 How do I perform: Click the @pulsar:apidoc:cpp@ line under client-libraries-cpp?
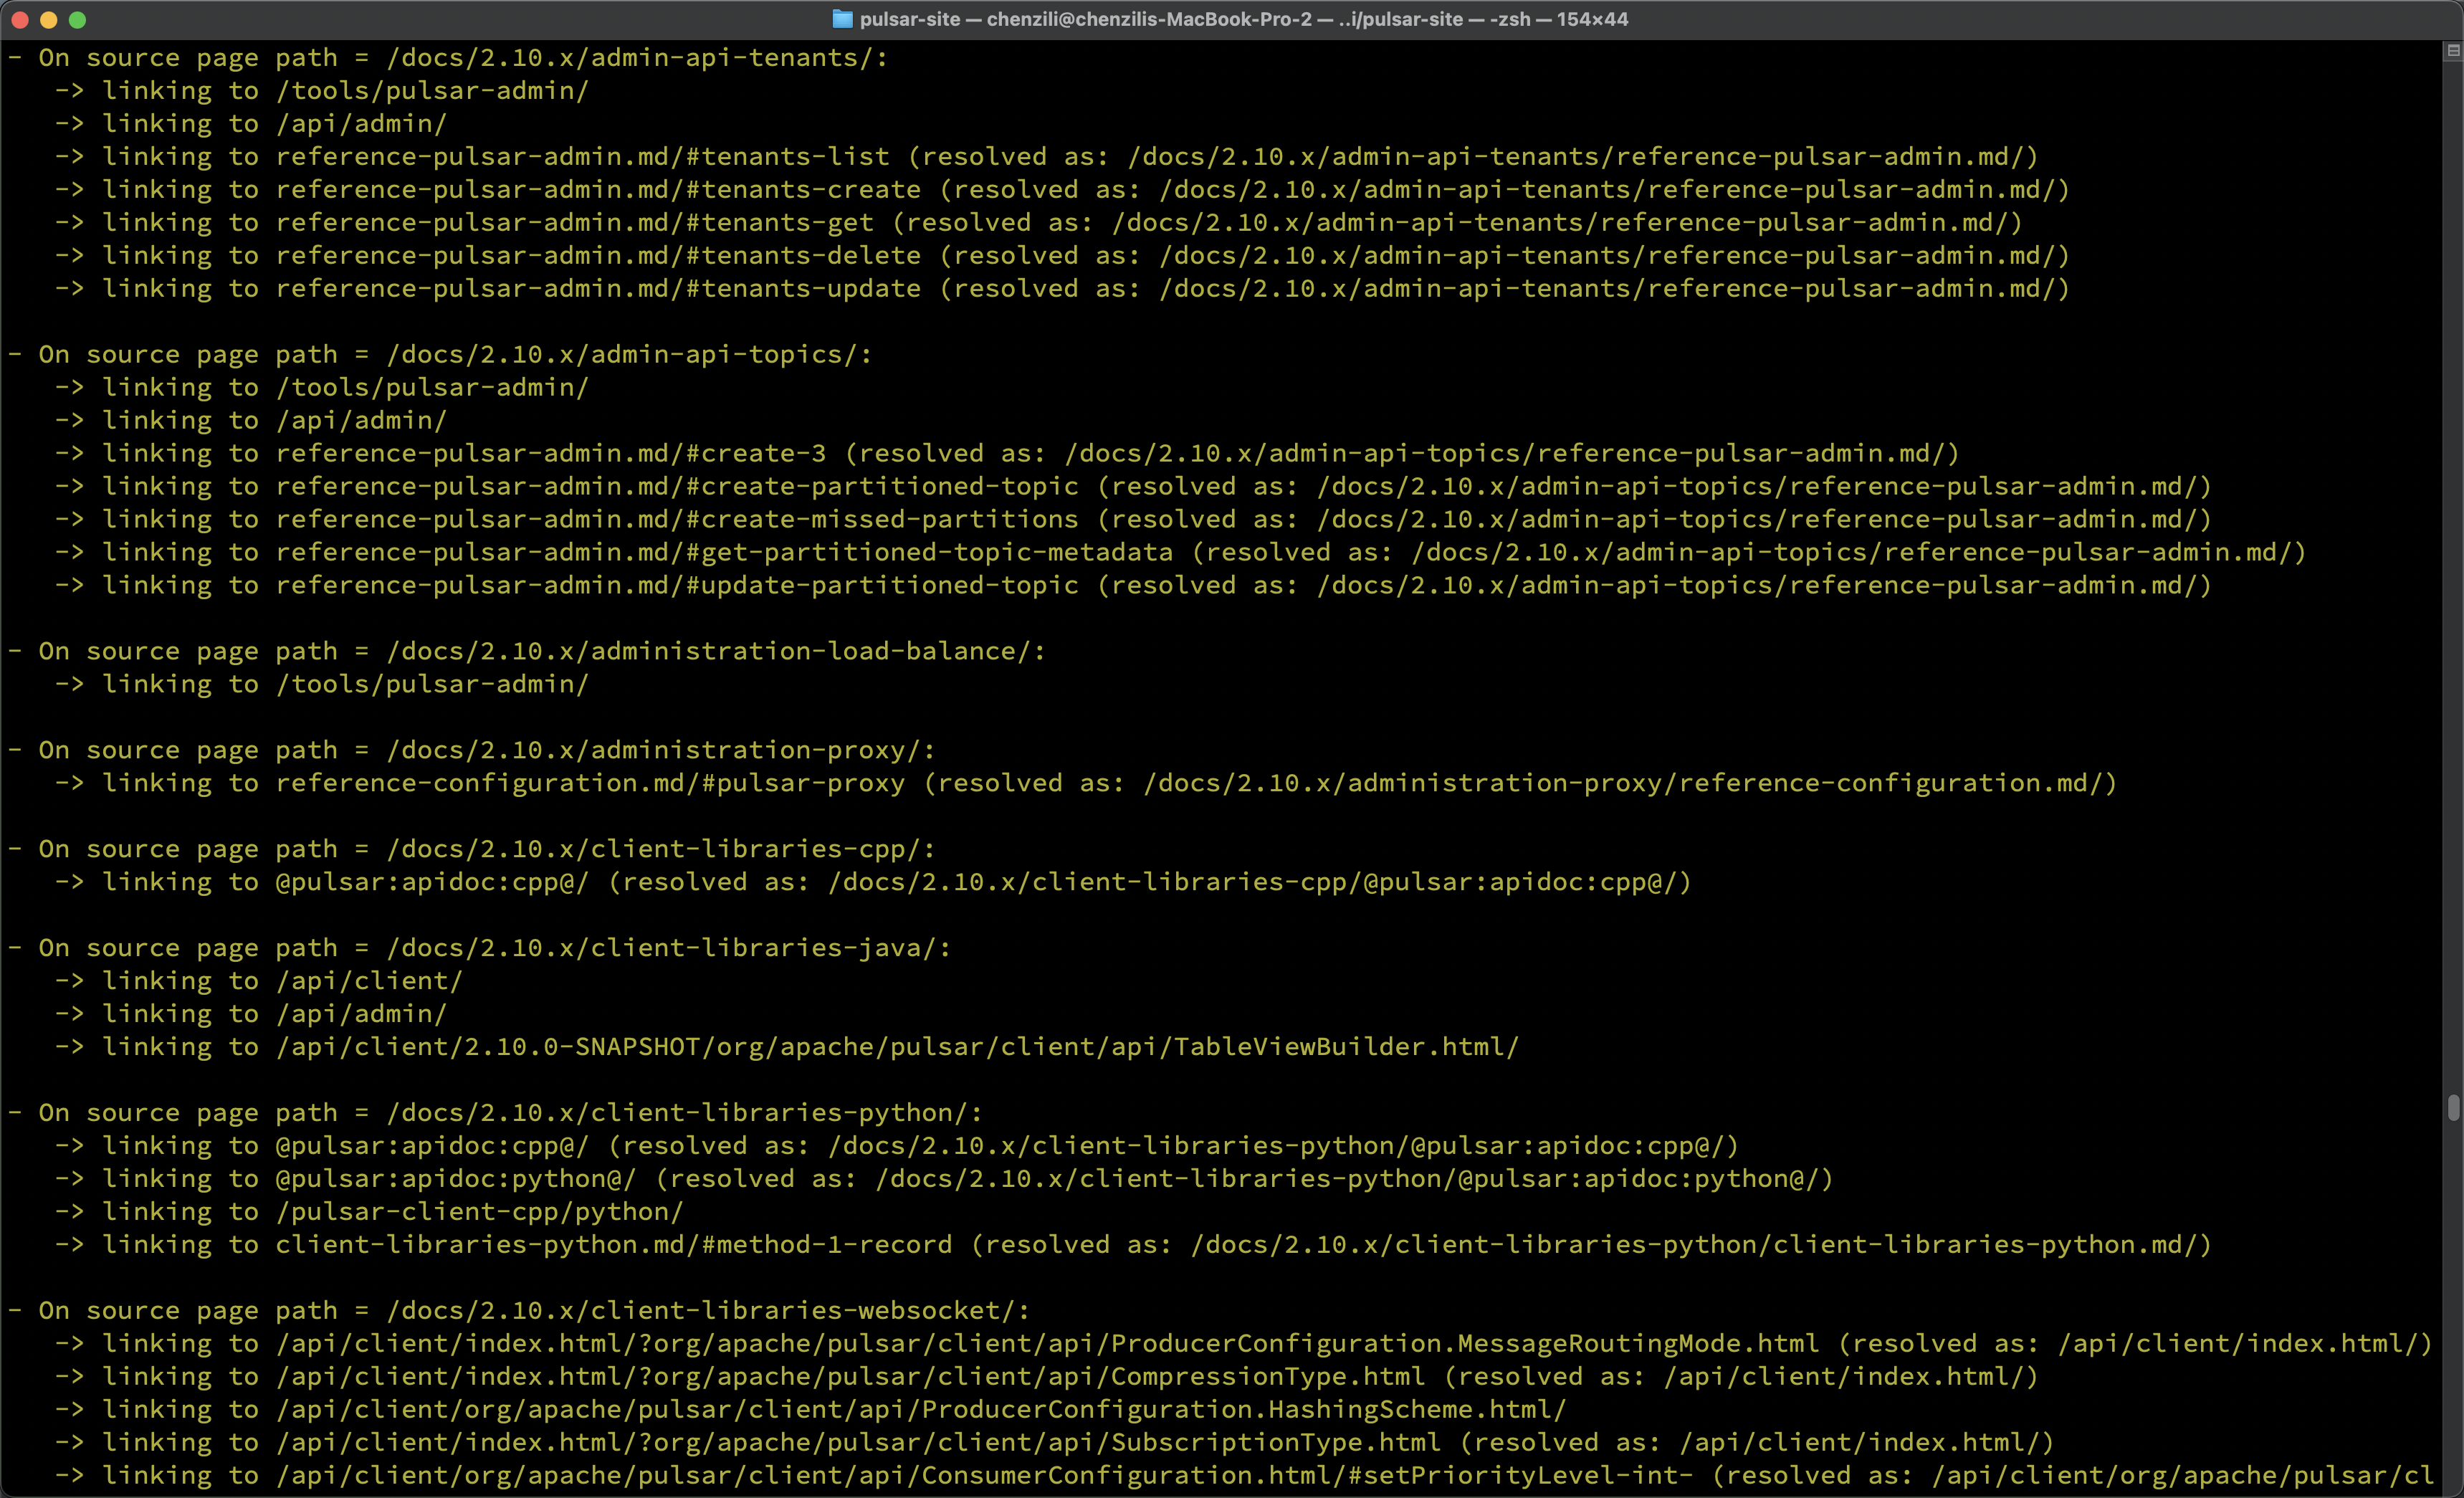point(873,882)
